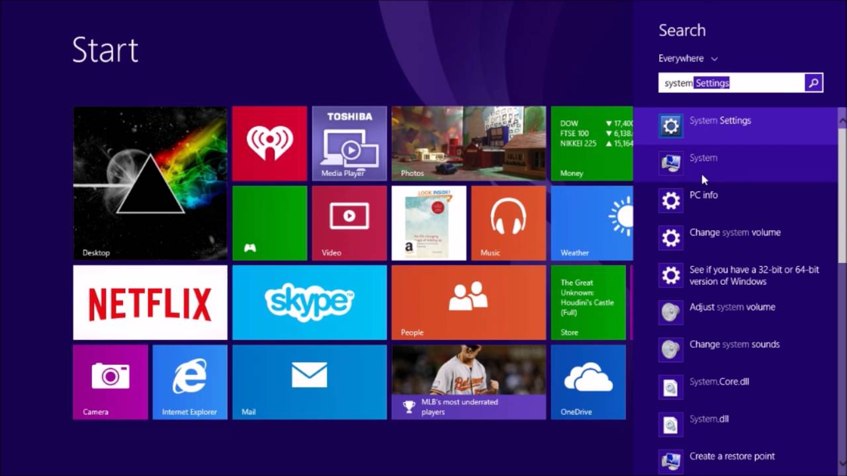
Task: Expand the Everywhere search scope dropdown
Action: click(688, 59)
